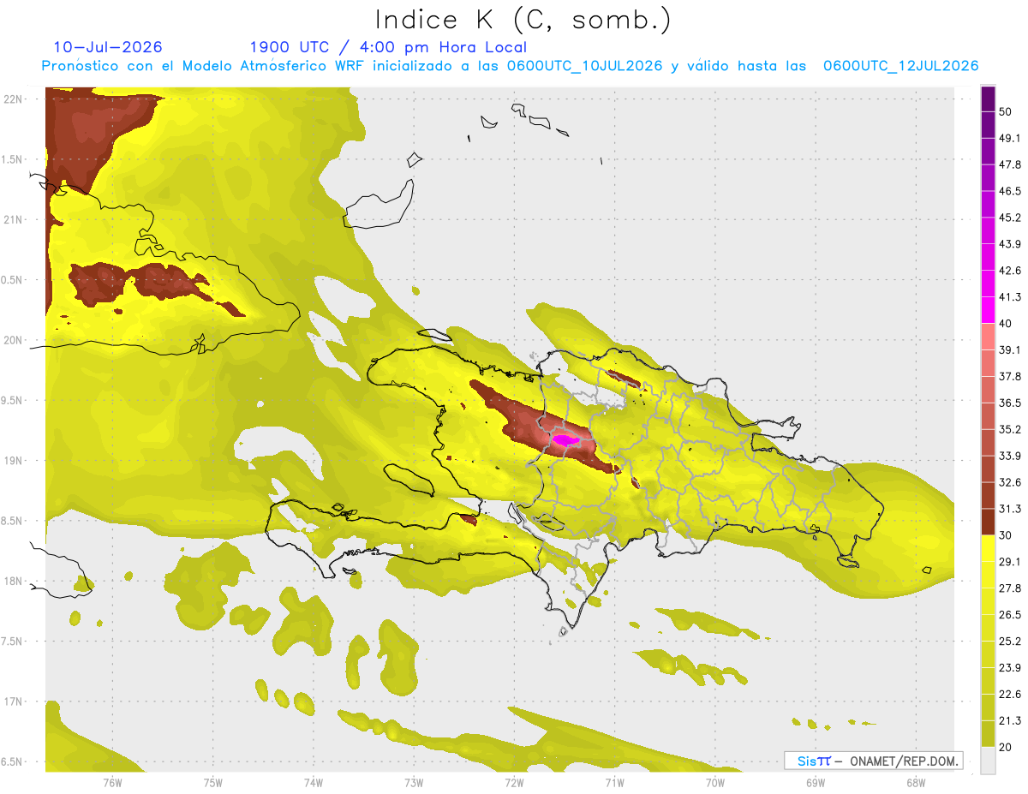
Task: Click the '41.3' colorbar value
Action: [1010, 297]
